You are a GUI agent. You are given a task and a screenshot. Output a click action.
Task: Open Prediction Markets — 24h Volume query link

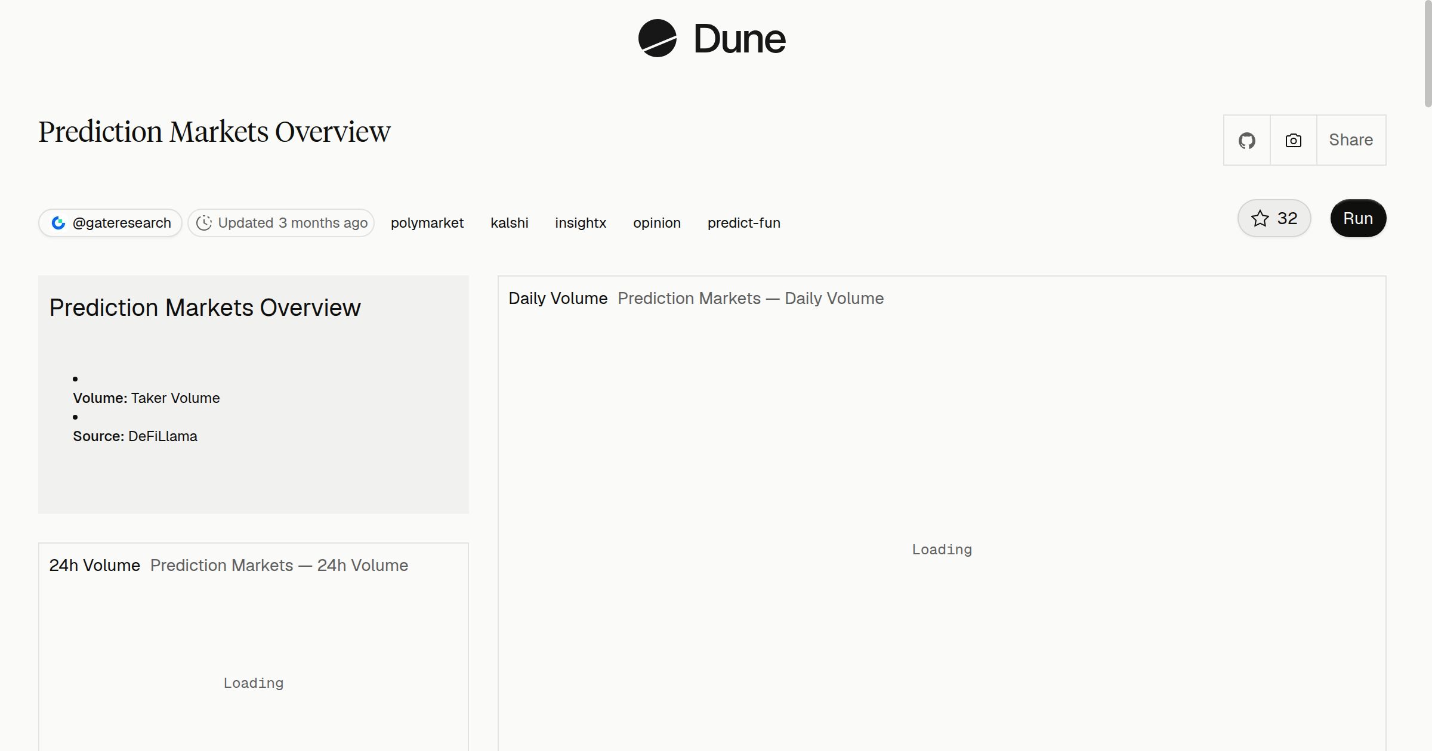(279, 565)
